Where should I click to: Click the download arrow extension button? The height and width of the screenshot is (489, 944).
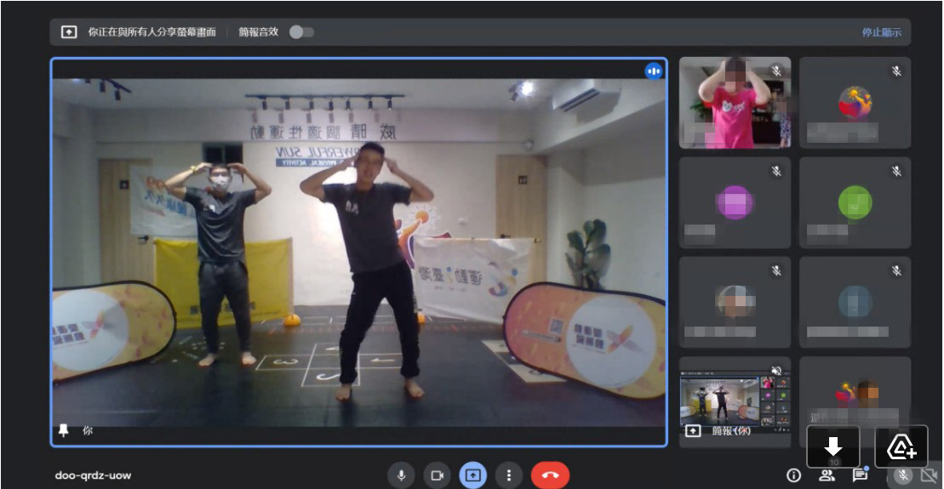click(x=833, y=446)
